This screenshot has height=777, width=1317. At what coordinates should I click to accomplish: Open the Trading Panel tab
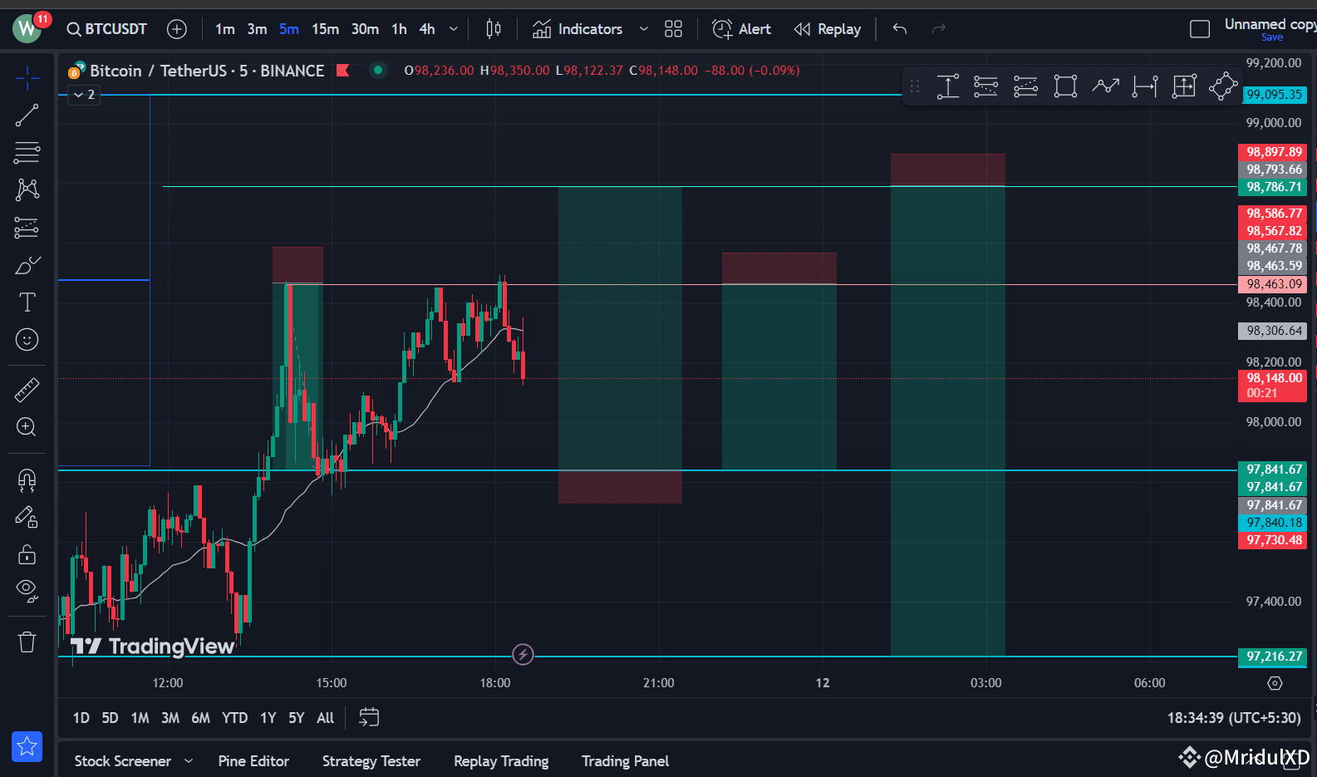coord(625,761)
